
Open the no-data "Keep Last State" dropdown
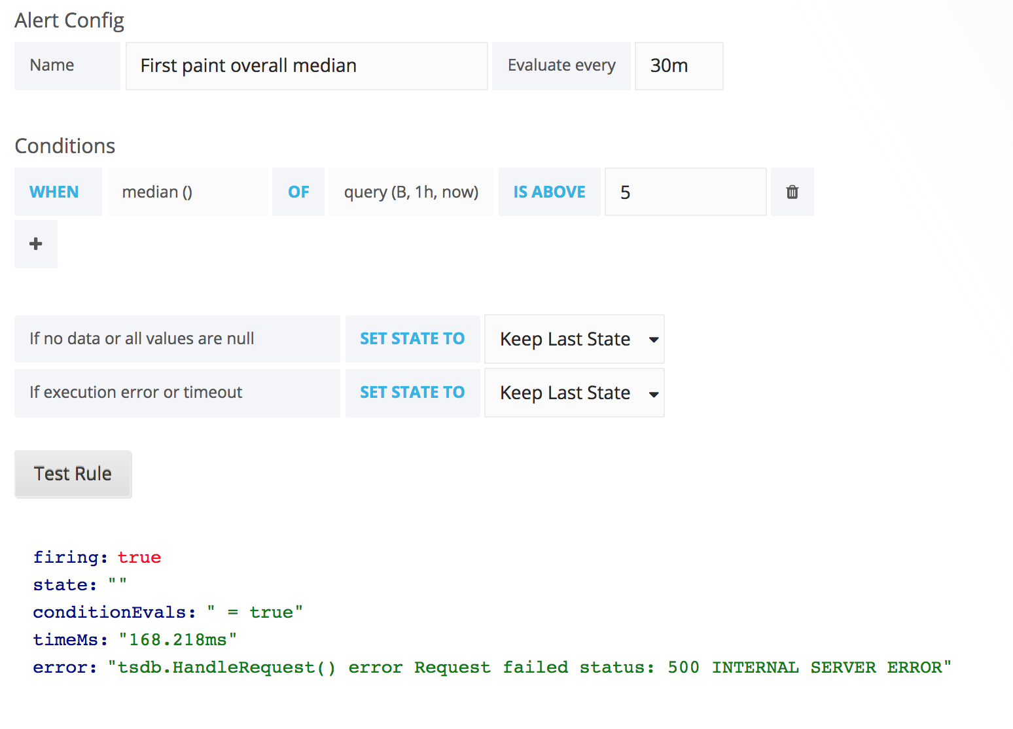click(x=573, y=339)
